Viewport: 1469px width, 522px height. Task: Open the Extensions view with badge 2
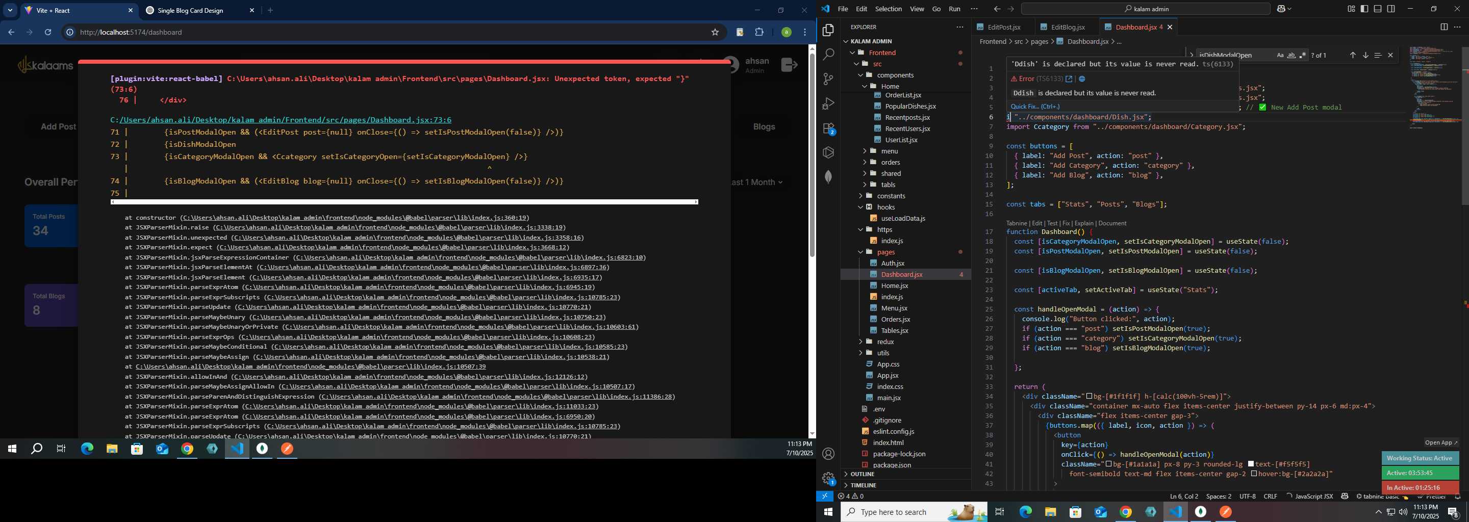click(828, 129)
